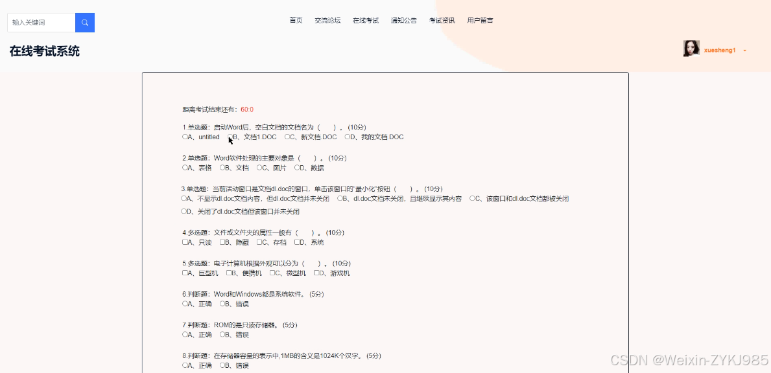Click the 在线考试系统 site title
771x373 pixels.
[x=44, y=51]
